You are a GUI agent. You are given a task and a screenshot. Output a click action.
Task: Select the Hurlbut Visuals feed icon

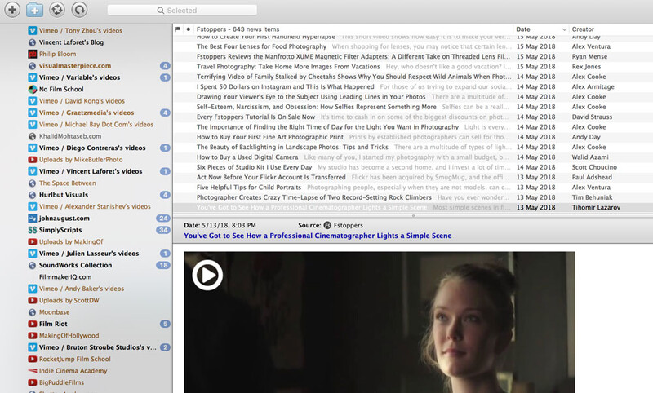click(32, 195)
